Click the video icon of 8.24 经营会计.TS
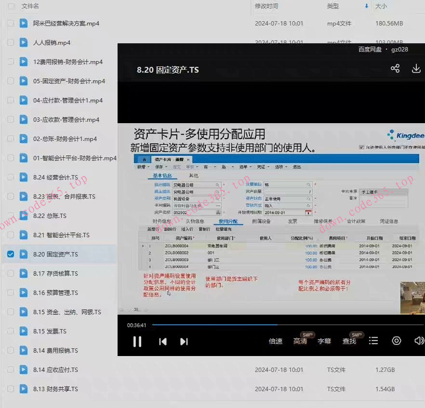Image resolution: width=425 pixels, height=408 pixels. click(24, 177)
